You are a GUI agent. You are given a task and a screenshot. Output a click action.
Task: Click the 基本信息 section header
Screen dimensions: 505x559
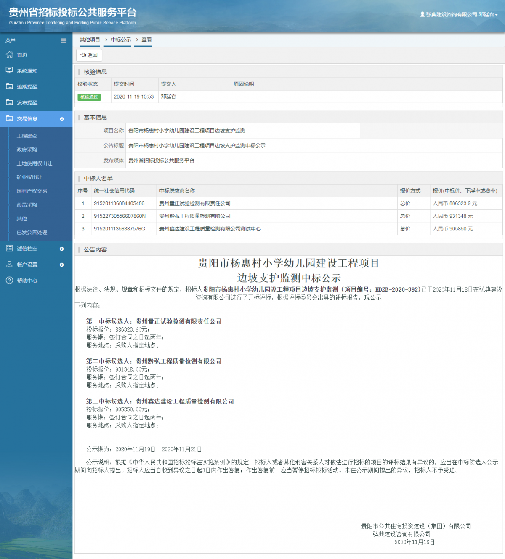click(x=96, y=118)
